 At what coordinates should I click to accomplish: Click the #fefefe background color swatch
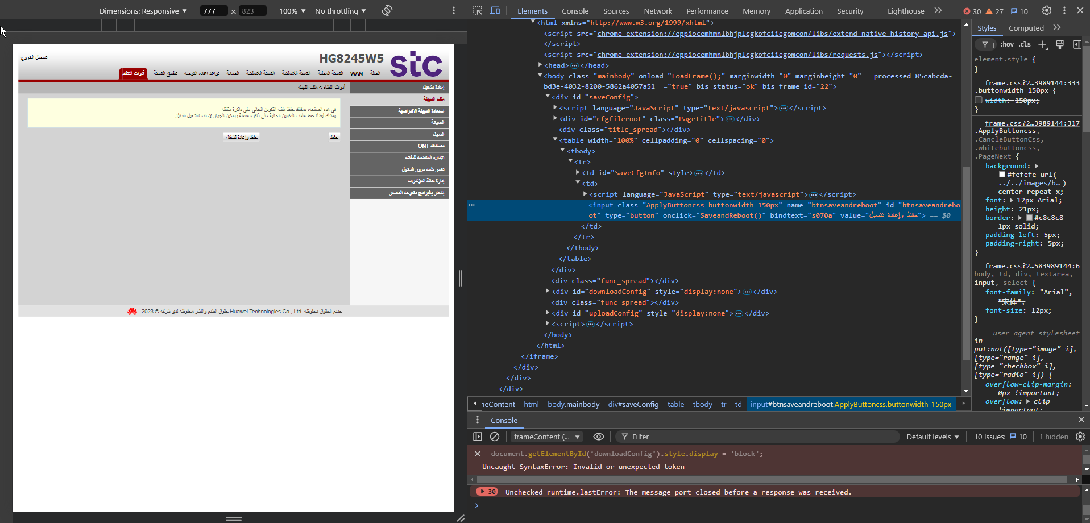coord(1002,175)
